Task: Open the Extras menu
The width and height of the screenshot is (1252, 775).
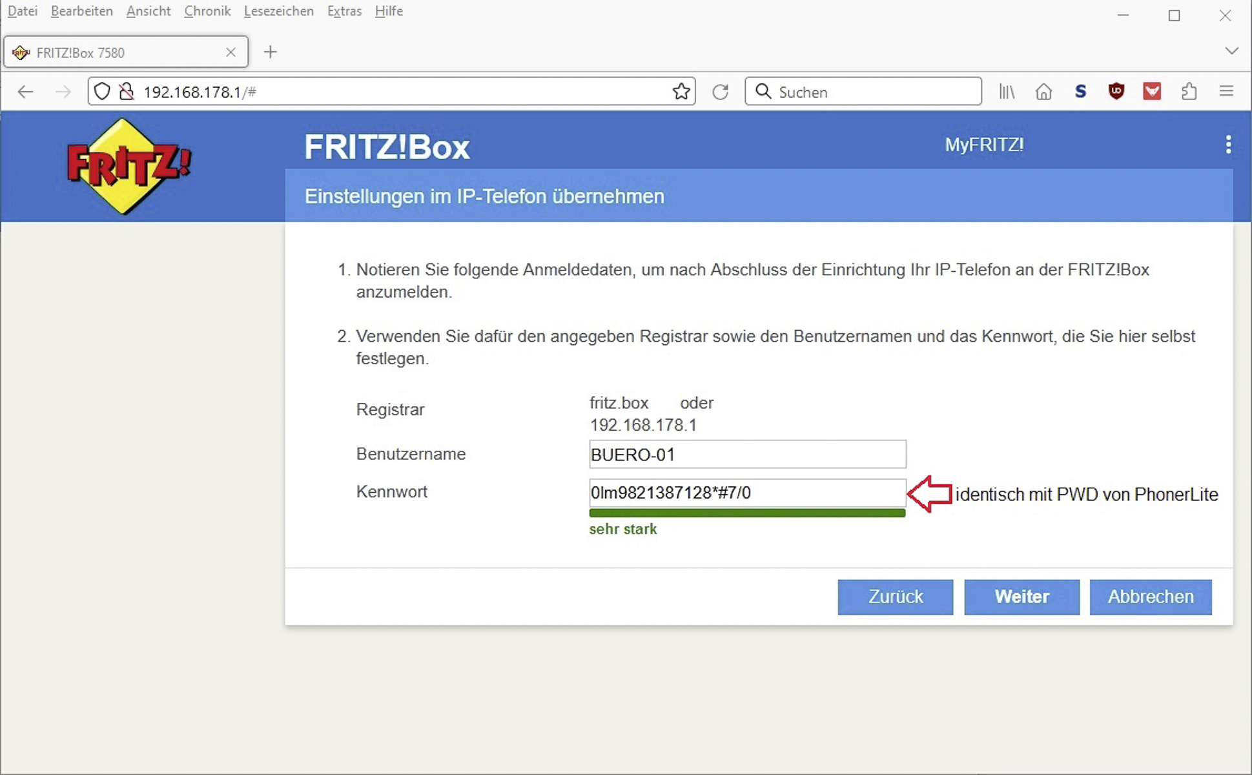Action: [344, 11]
